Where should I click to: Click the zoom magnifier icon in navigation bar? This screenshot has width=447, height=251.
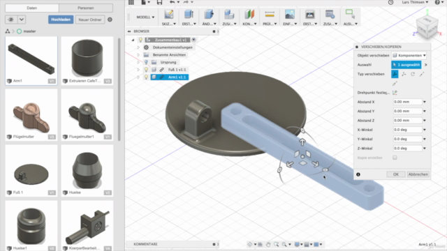[x=277, y=244]
